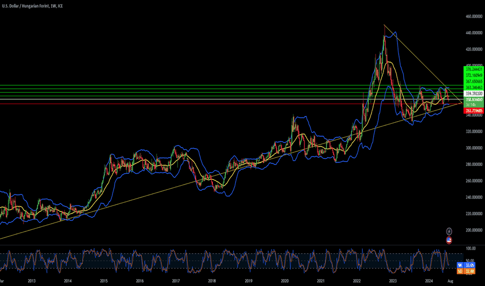Click the 2019 label on time axis

[249, 281]
